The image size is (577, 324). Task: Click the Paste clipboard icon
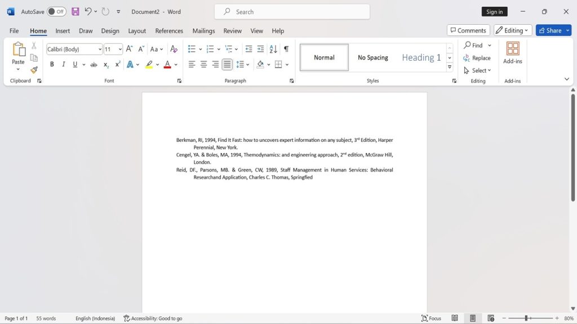[x=18, y=49]
